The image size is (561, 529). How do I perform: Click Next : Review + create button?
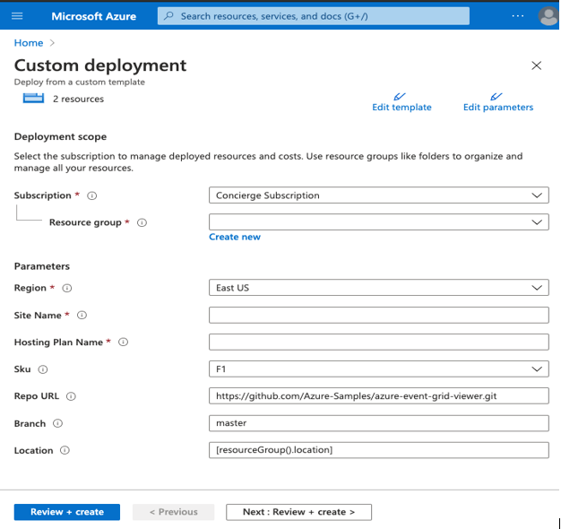[x=298, y=512]
